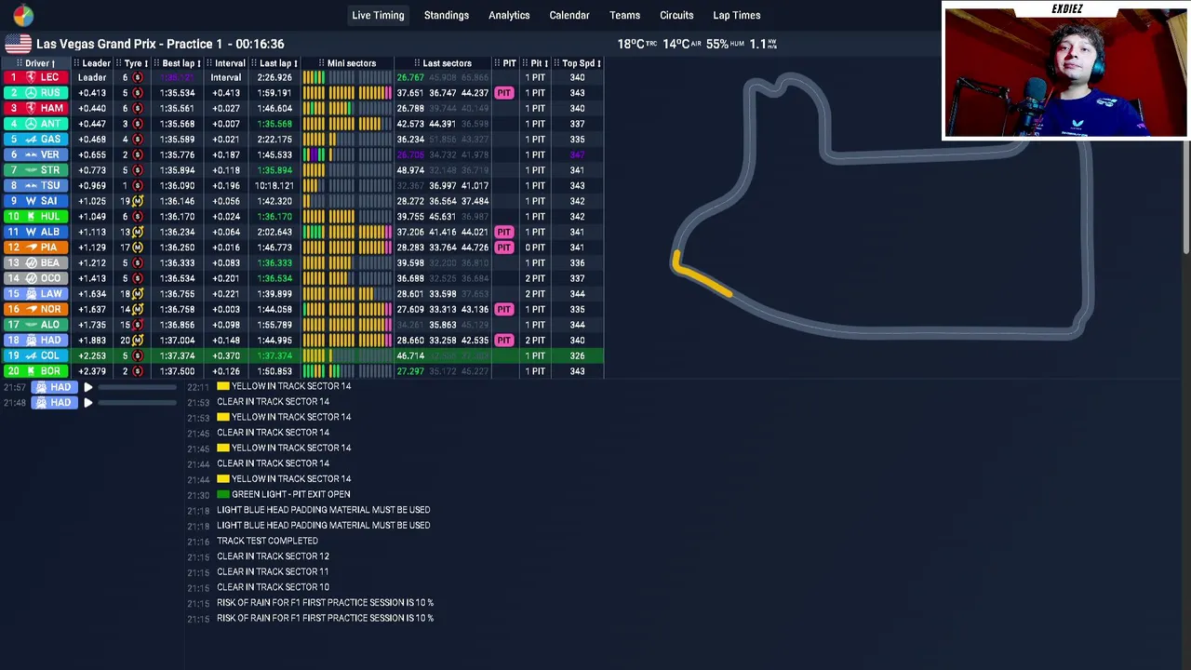Click the PIT status column header
Screen dimensions: 1191x670
click(509, 63)
